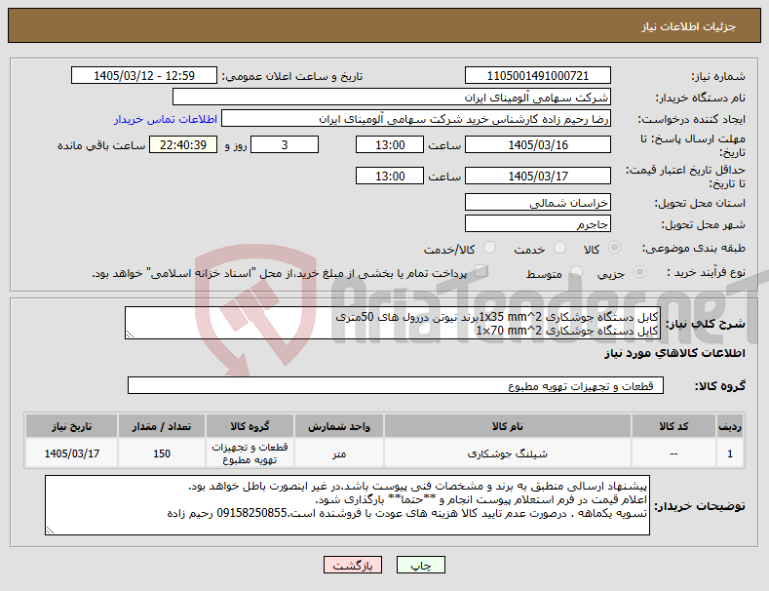Click the ردیف column header
The width and height of the screenshot is (769, 591).
[x=730, y=426]
